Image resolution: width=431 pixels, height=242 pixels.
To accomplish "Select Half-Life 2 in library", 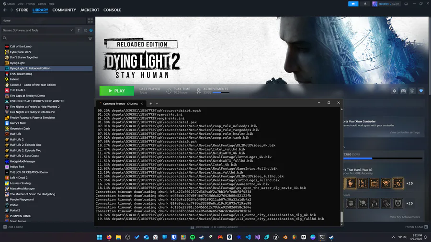I will (17, 139).
